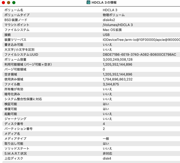Viewport: 180px width, 163px height.
Task: Select the IODeviceTree path value
Action: click(141, 40)
